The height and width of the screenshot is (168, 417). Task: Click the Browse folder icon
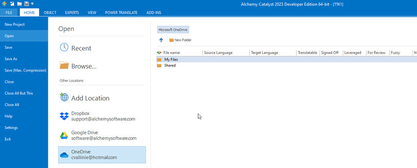pyautogui.click(x=64, y=65)
